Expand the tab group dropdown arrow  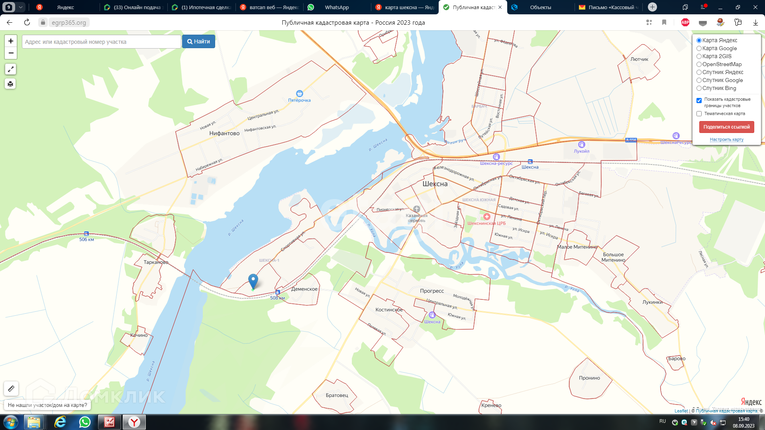coord(21,7)
